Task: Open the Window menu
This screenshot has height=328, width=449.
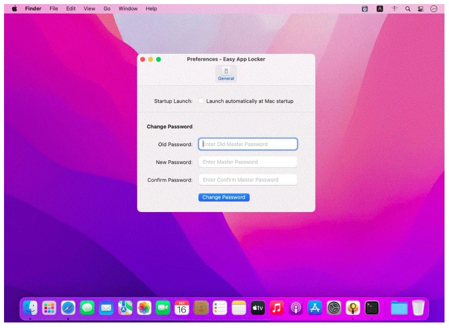Action: click(128, 9)
